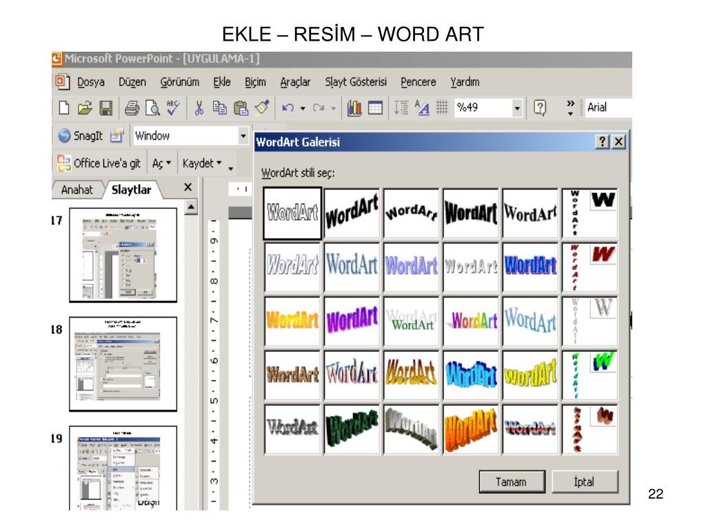Click the Insert Chart icon
Viewport: 706px width, 529px height.
point(354,108)
